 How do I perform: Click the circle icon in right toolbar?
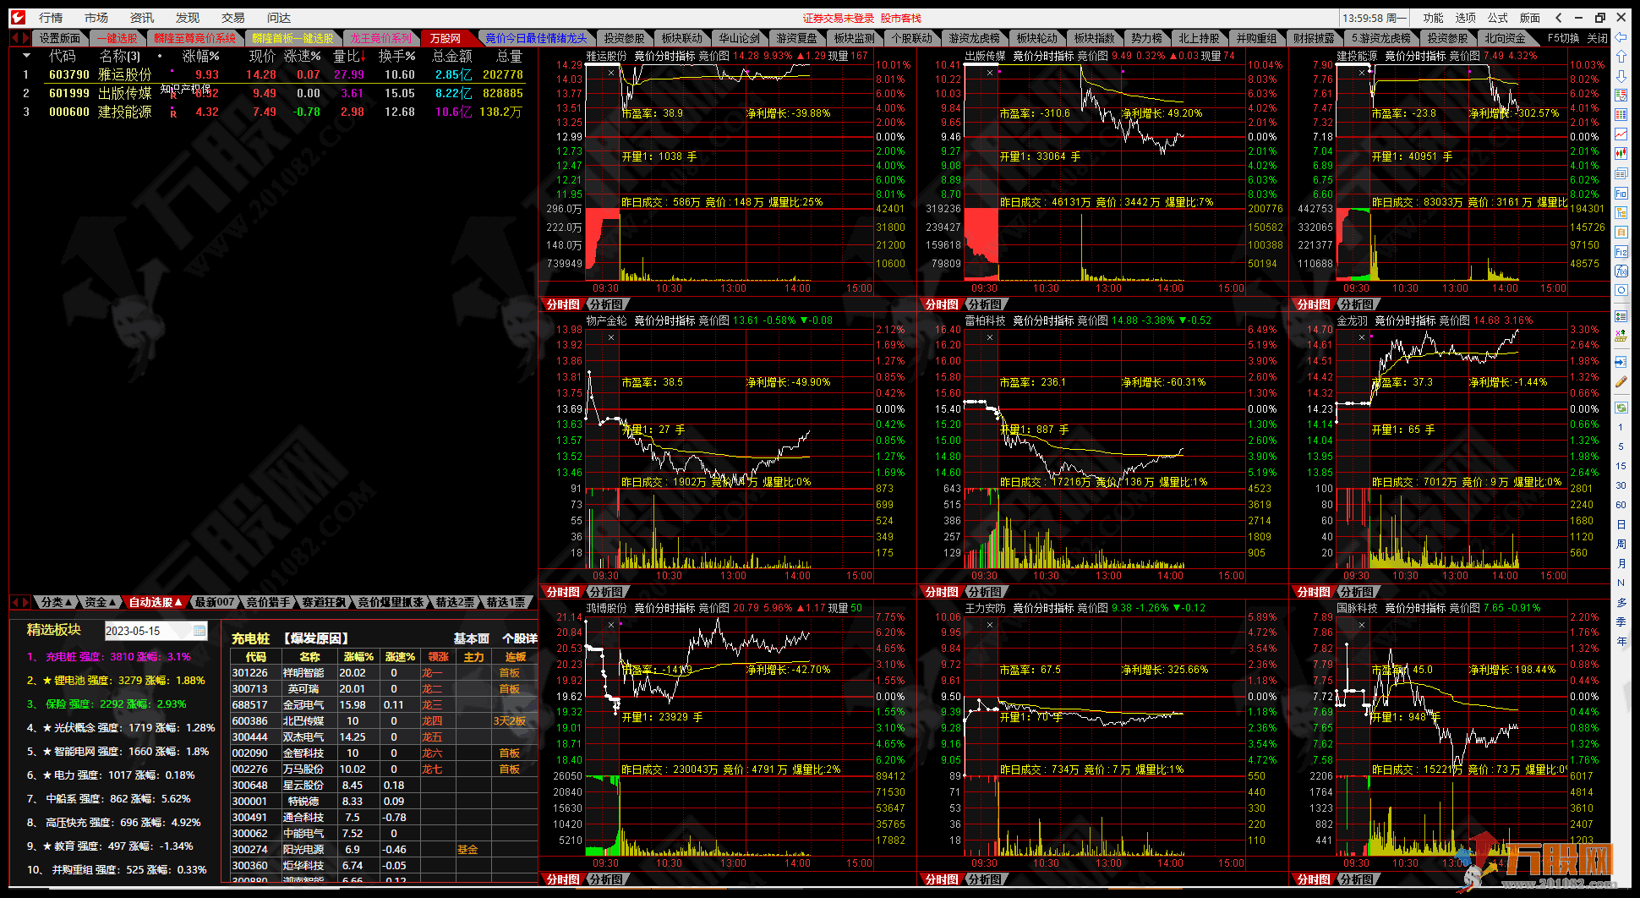tap(1621, 290)
